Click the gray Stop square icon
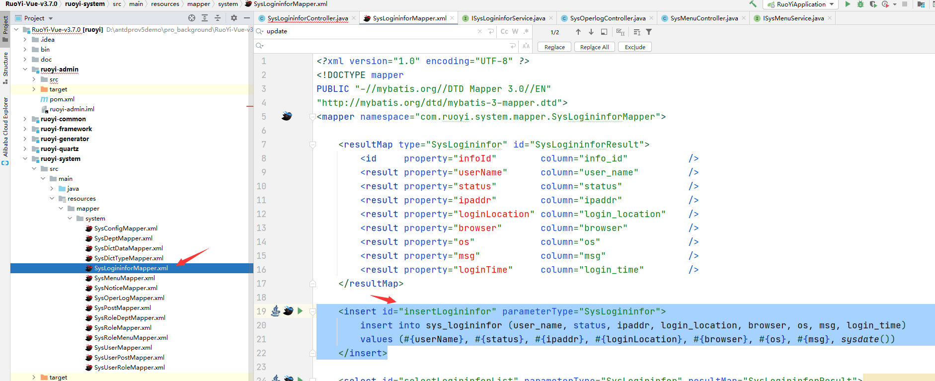This screenshot has height=381, width=935. click(905, 4)
